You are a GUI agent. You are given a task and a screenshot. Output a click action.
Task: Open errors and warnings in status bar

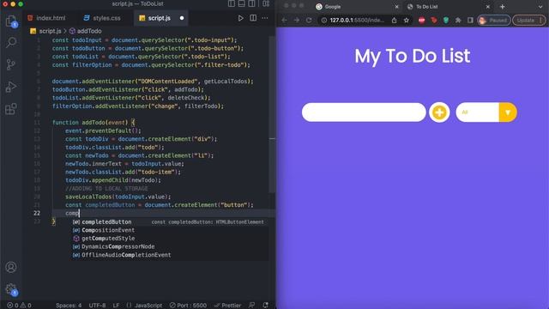click(20, 306)
